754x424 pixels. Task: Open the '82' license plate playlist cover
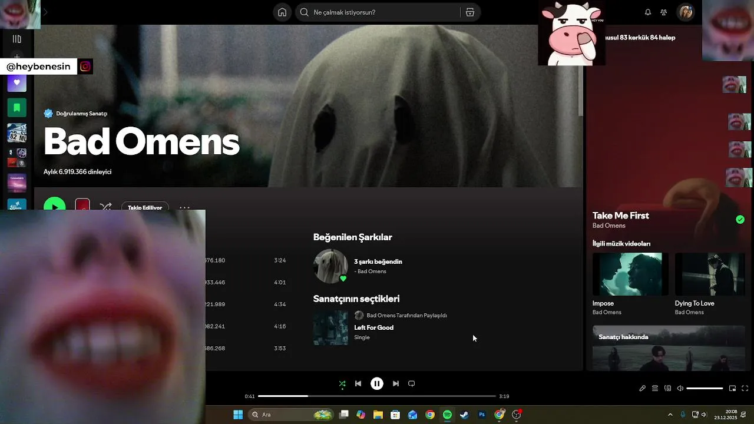(x=17, y=133)
